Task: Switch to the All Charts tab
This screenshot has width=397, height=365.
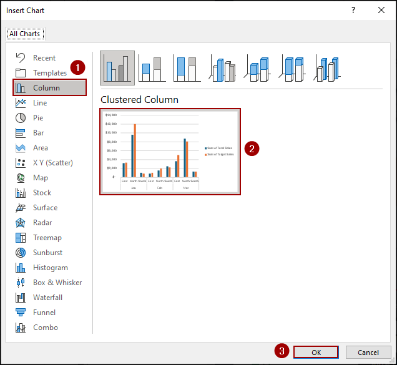Action: click(x=24, y=34)
